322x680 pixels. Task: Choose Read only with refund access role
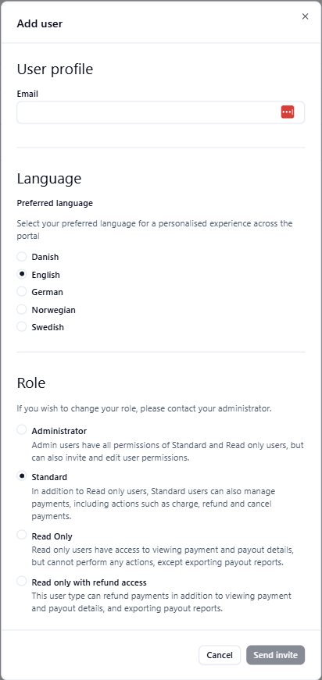click(x=22, y=582)
